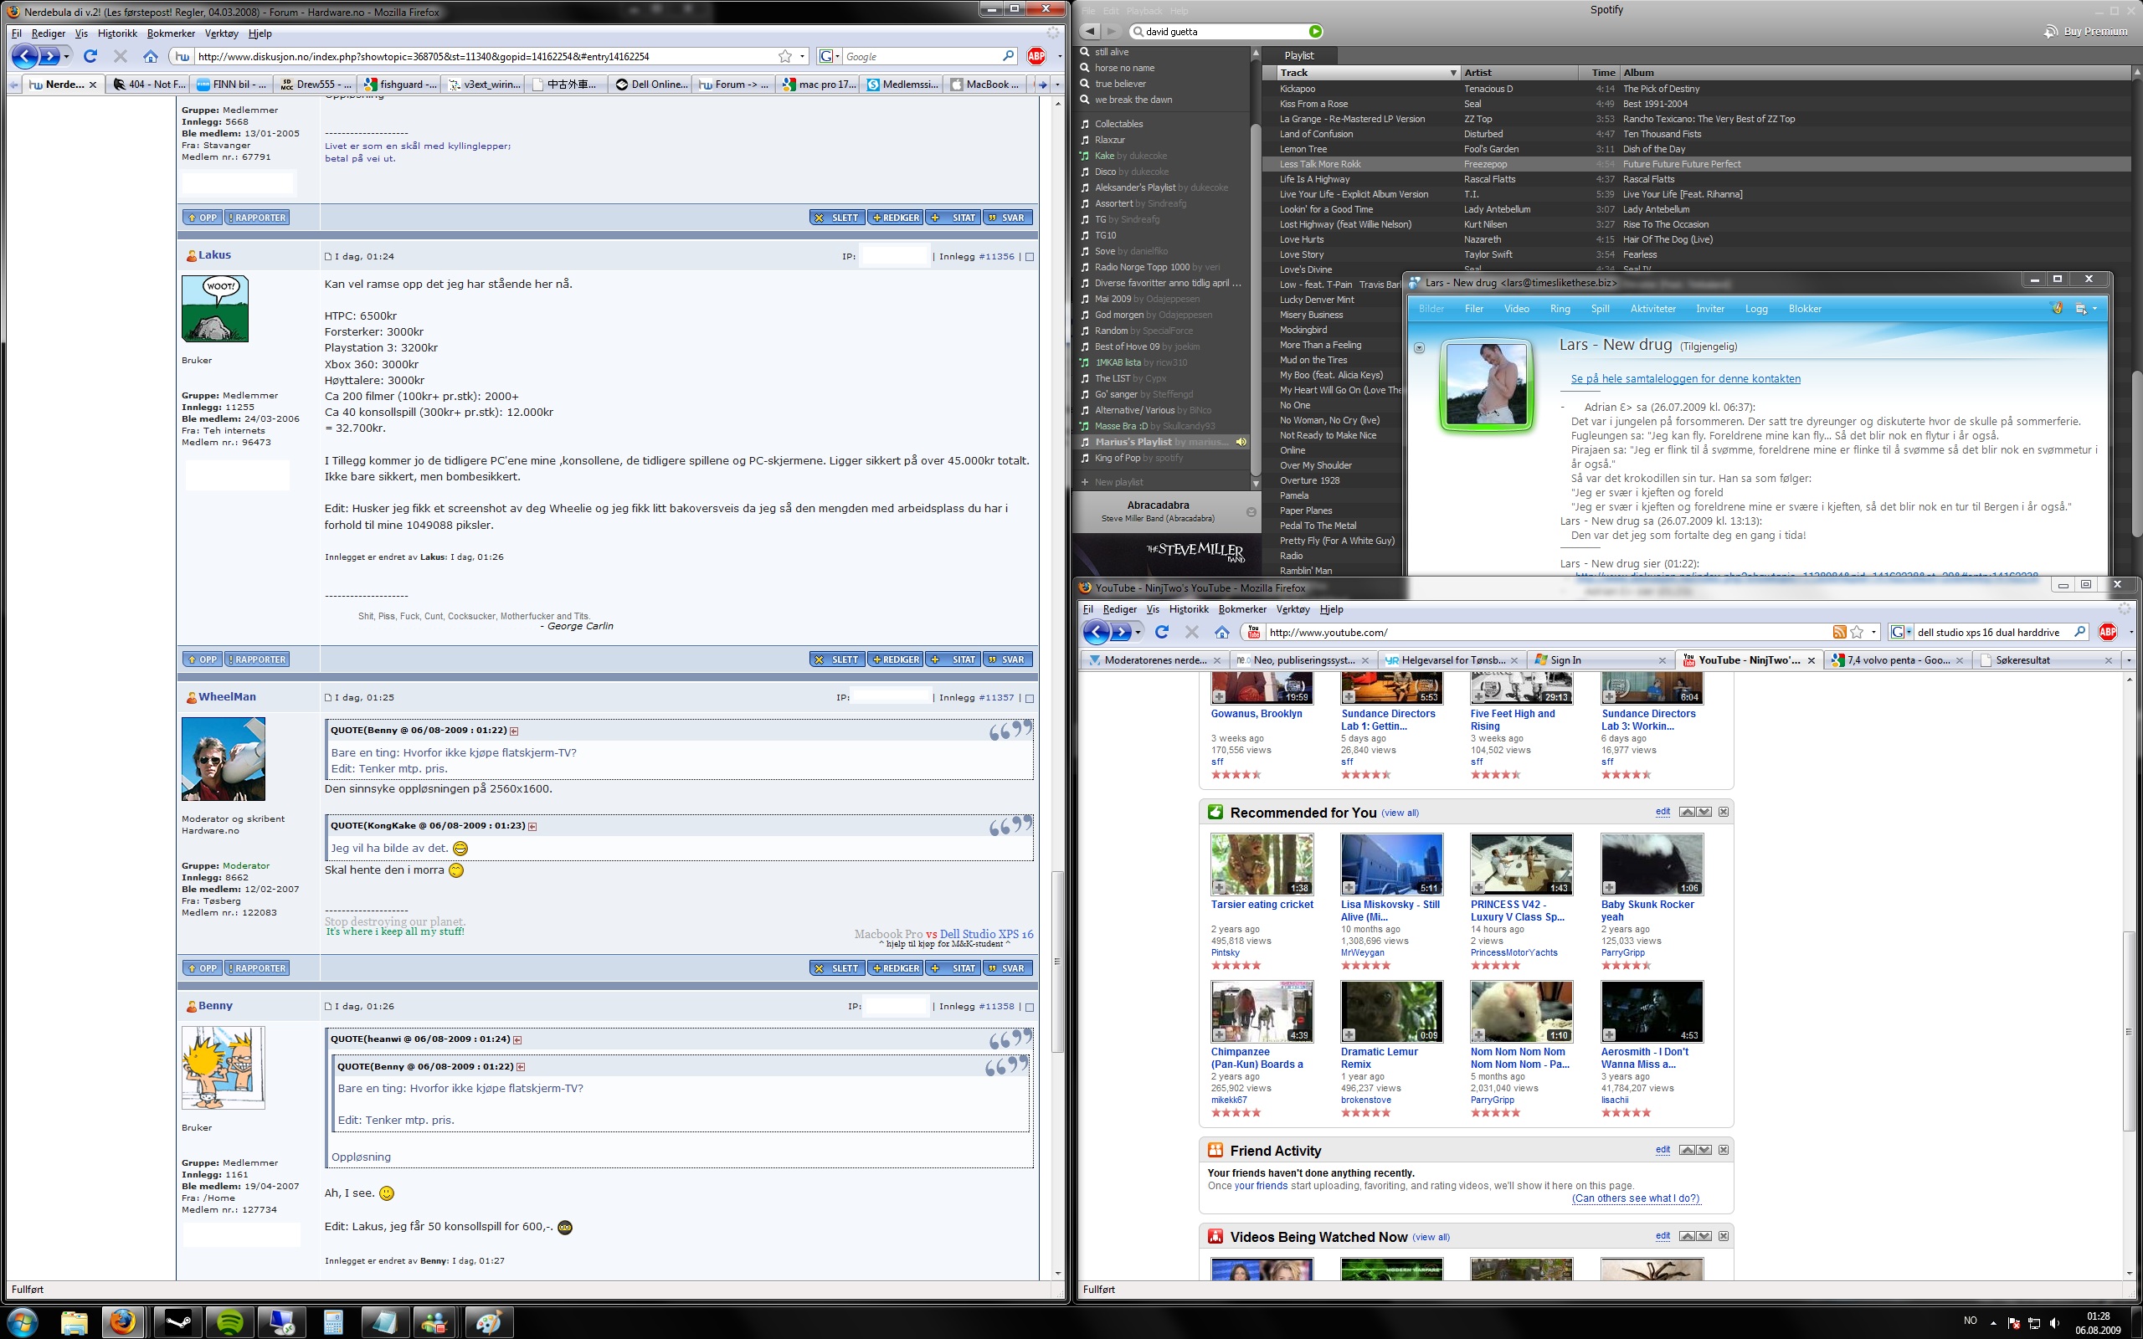
Task: Go back in Spotify navigation
Action: coord(1090,32)
